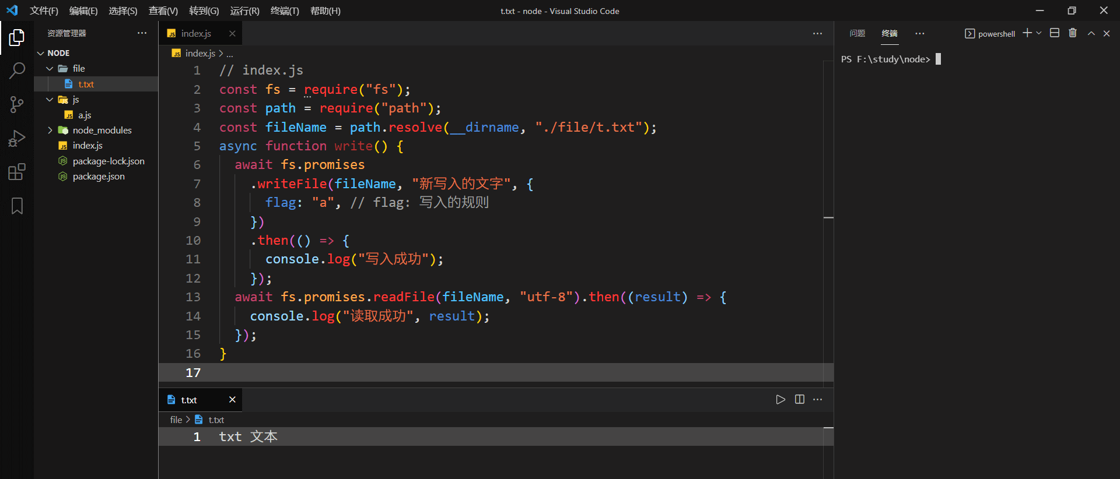Image resolution: width=1120 pixels, height=479 pixels.
Task: Maximize the terminal panel with caret-up icon
Action: (1091, 33)
